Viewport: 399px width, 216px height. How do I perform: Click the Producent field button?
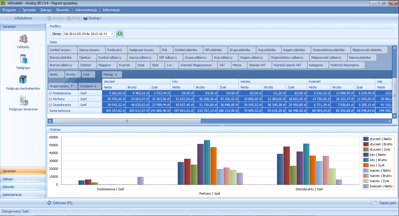point(116,50)
